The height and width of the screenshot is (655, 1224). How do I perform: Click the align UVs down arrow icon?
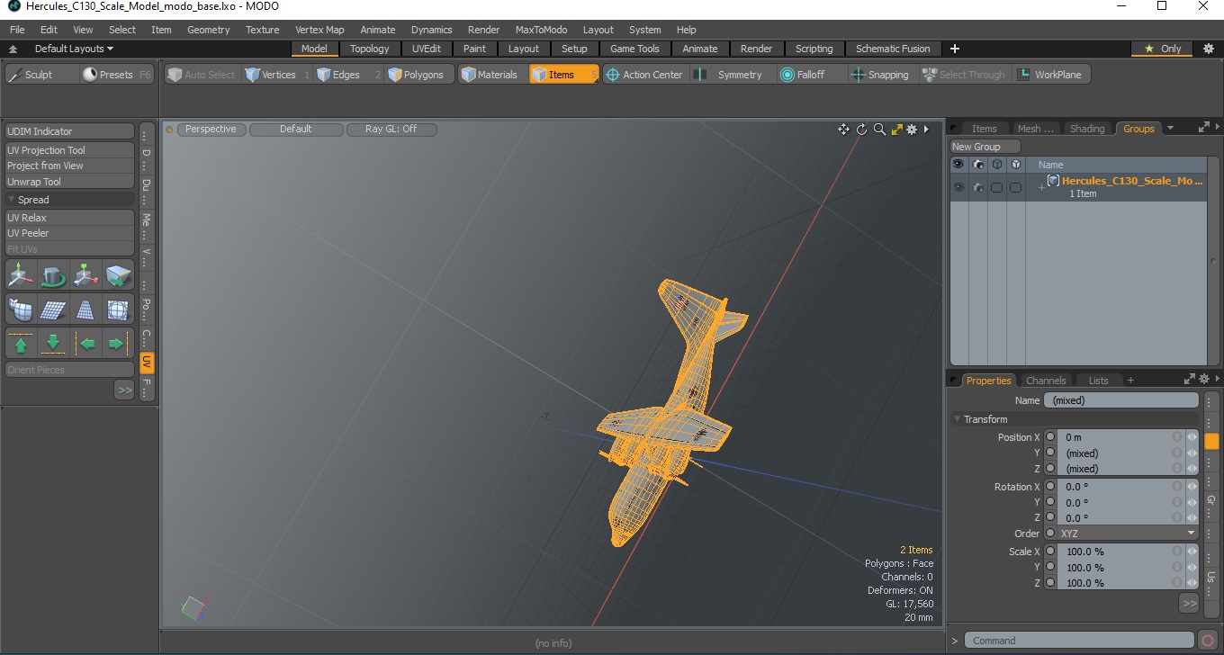click(53, 344)
